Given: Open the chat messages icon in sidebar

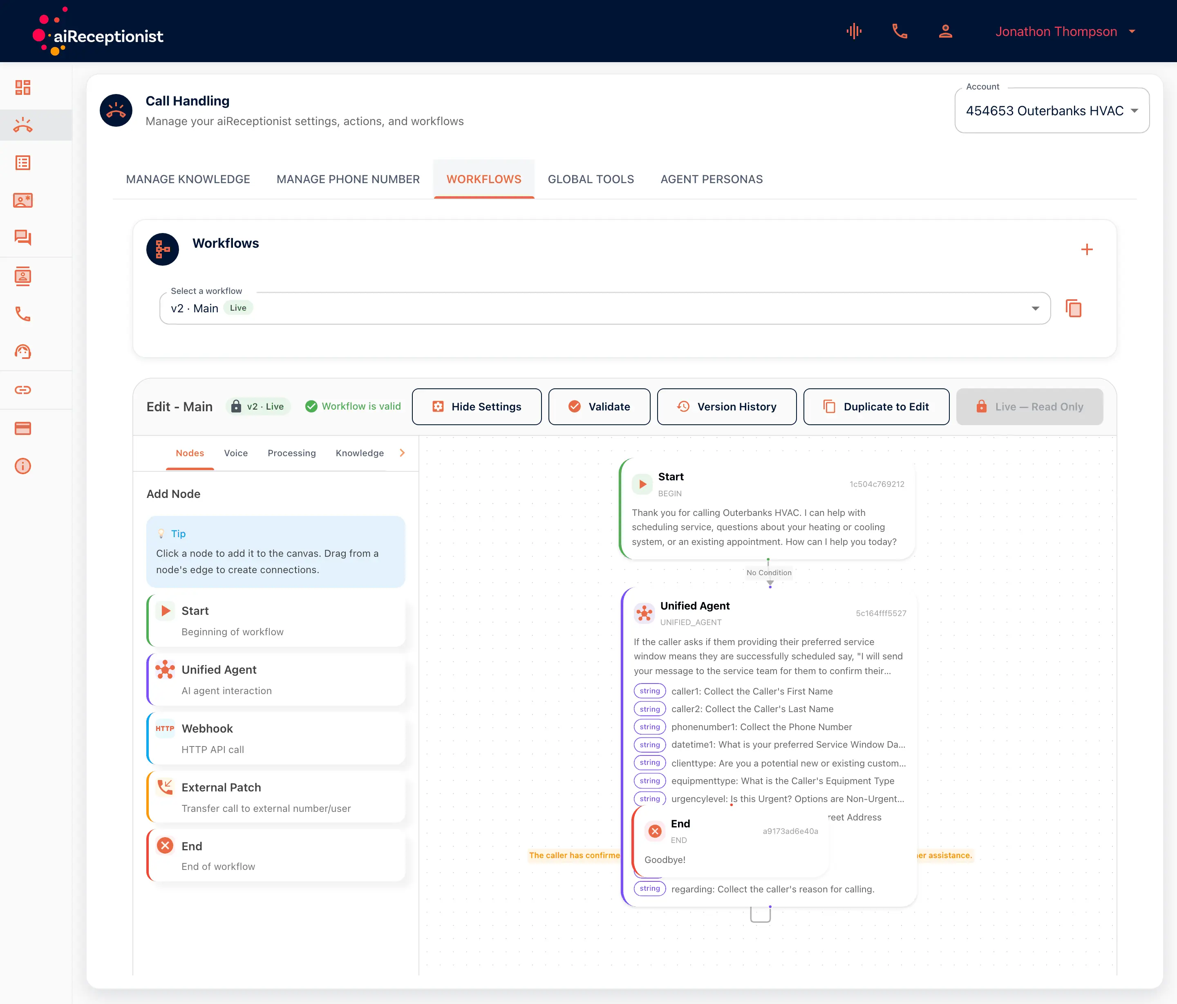Looking at the screenshot, I should tap(23, 238).
